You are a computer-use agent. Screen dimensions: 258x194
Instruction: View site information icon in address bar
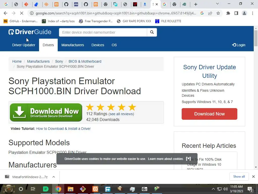click(32, 13)
